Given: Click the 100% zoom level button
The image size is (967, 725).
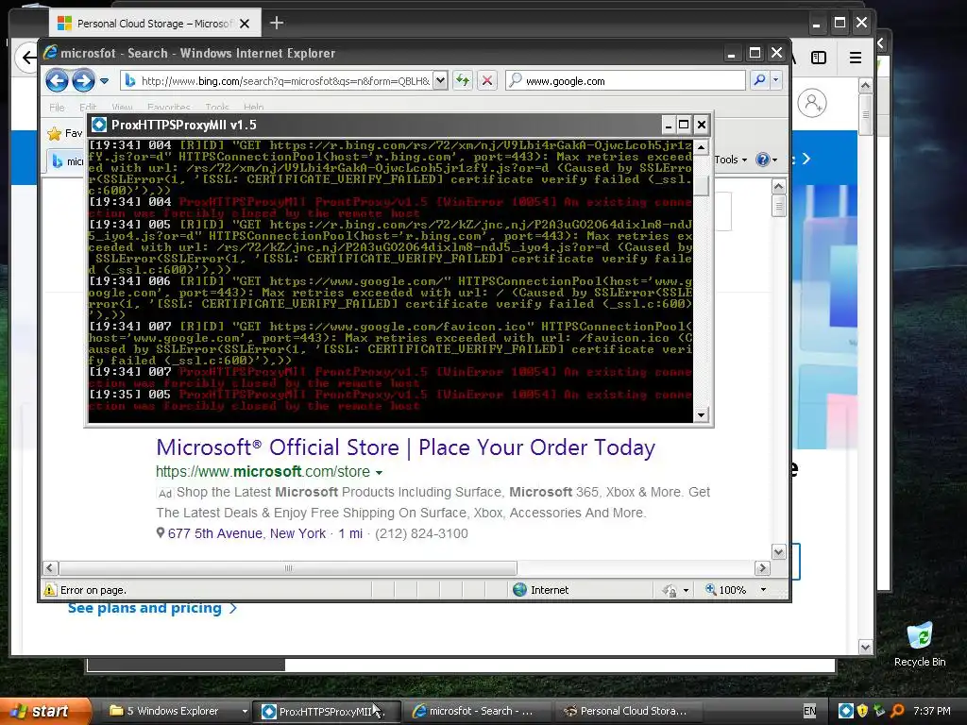Looking at the screenshot, I should [726, 590].
